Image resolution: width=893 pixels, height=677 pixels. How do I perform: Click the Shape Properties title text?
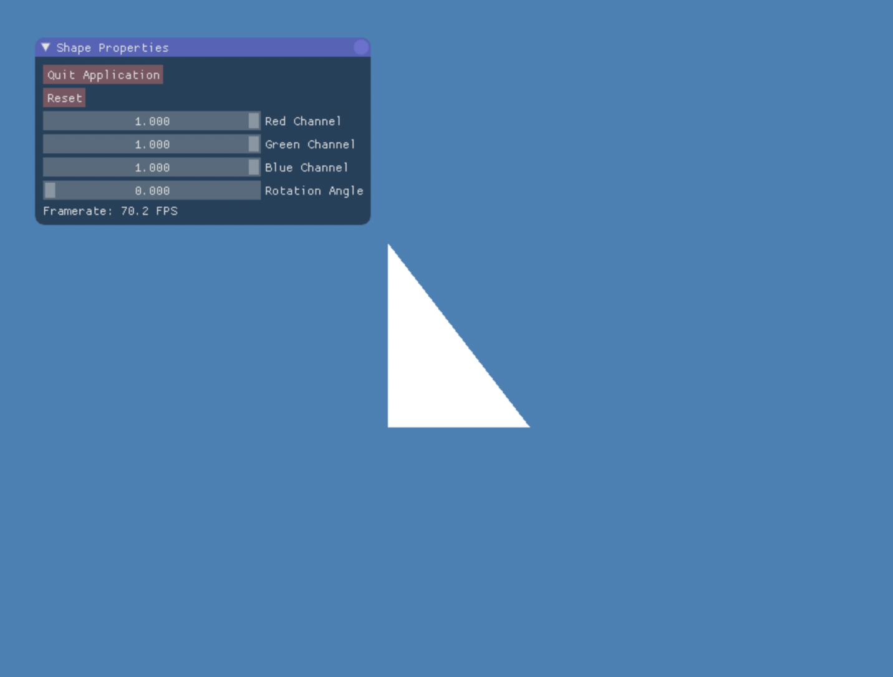point(112,47)
